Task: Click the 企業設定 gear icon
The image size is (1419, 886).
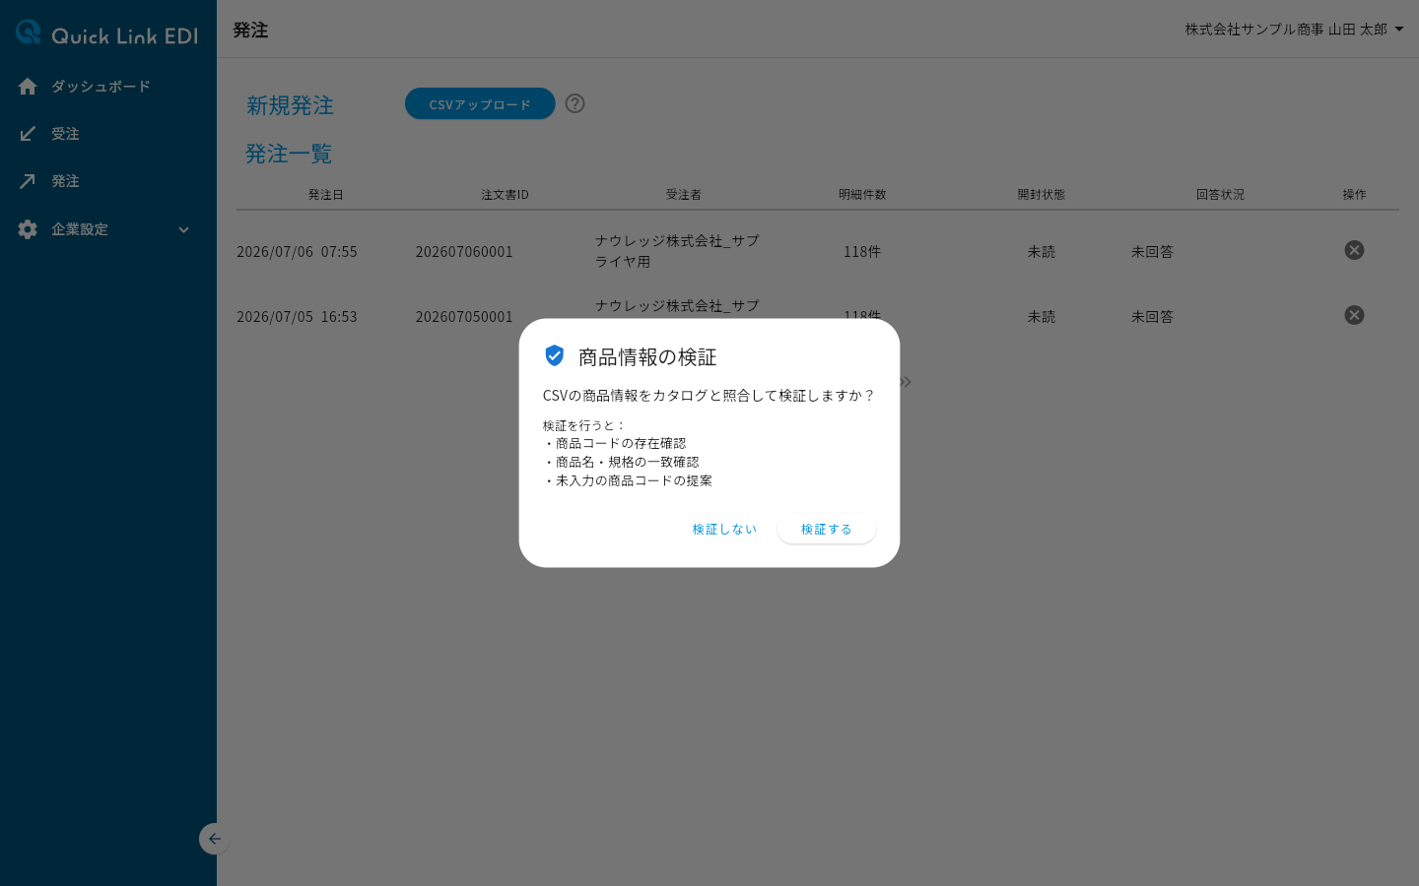Action: click(x=28, y=229)
